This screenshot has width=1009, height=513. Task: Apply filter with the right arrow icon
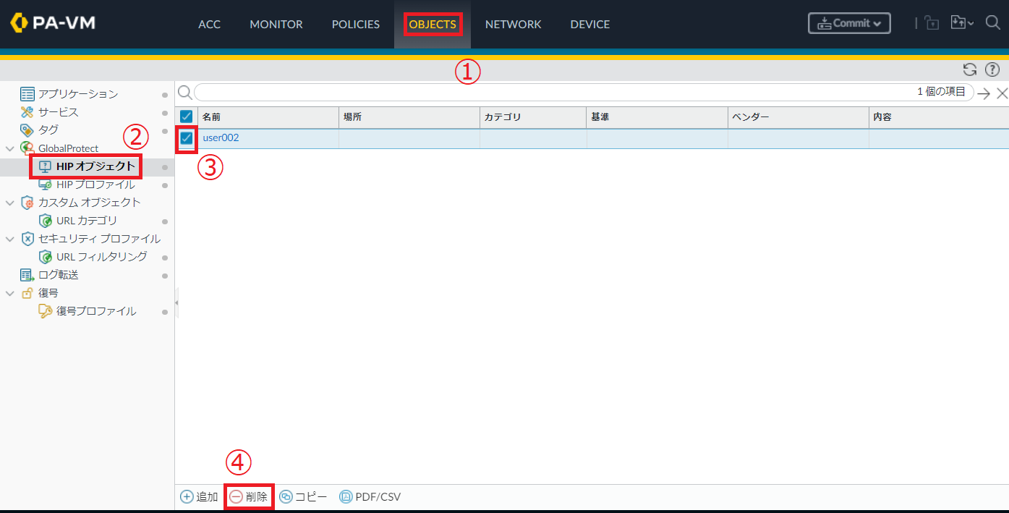point(984,93)
